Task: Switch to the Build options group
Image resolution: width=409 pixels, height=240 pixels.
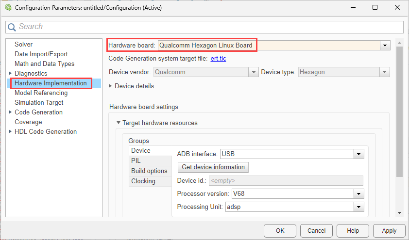Action: (149, 171)
